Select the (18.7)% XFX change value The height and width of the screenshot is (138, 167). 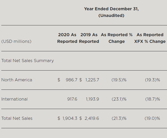tap(152, 99)
